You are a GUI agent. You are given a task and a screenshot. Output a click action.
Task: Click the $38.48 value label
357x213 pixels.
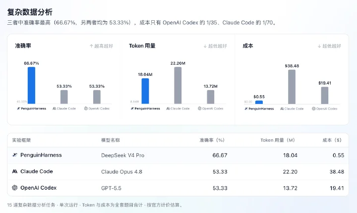coord(292,66)
